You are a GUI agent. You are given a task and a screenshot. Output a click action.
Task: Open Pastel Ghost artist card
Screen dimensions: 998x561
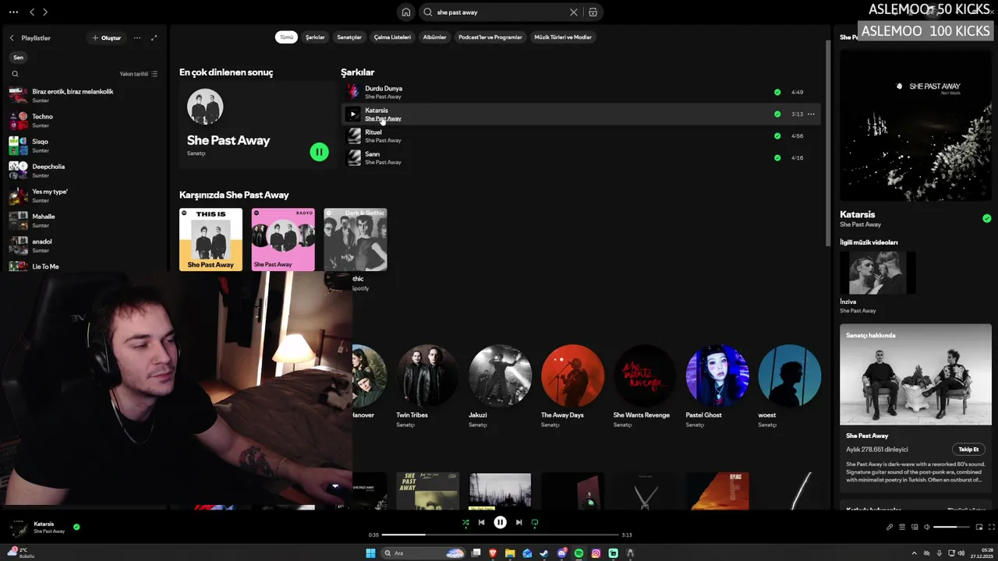pos(717,386)
